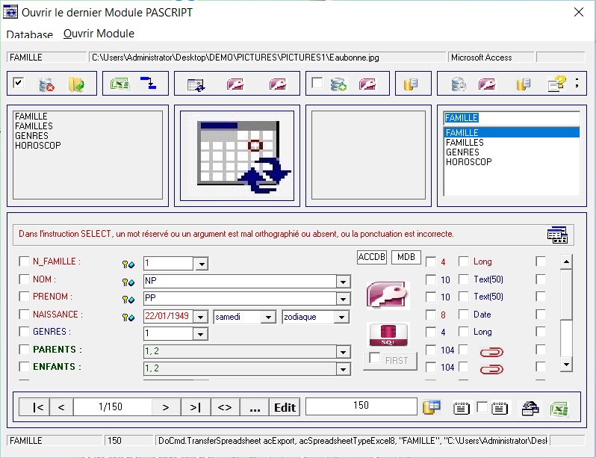
Task: Click the key icon in the NOM row
Action: coord(128,282)
